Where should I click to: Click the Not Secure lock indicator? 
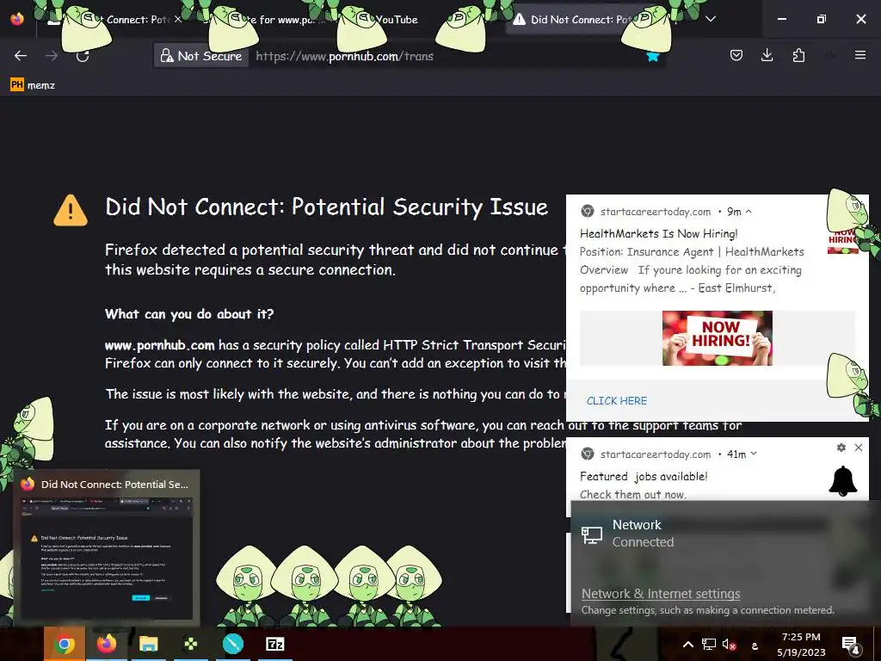(201, 56)
